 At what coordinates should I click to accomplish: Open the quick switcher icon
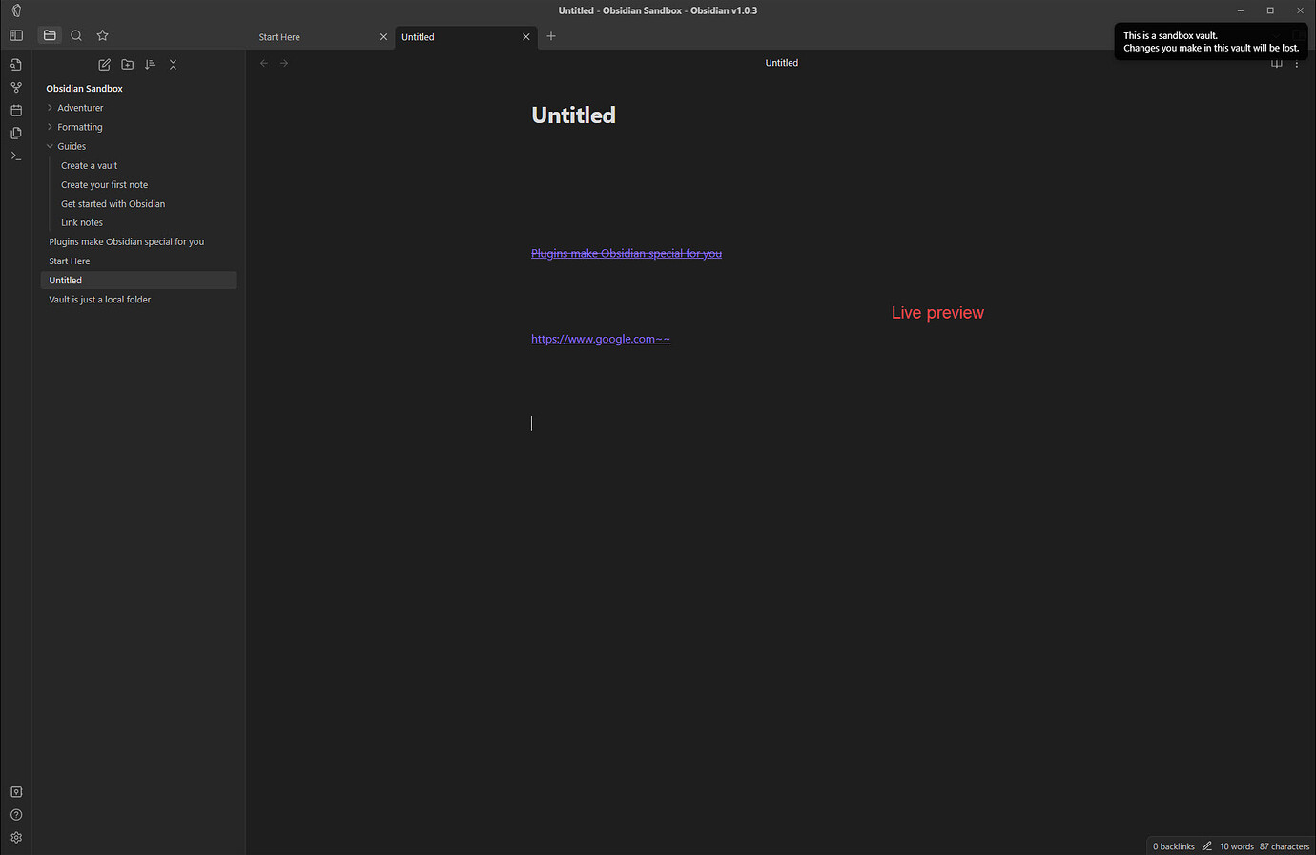[x=15, y=64]
